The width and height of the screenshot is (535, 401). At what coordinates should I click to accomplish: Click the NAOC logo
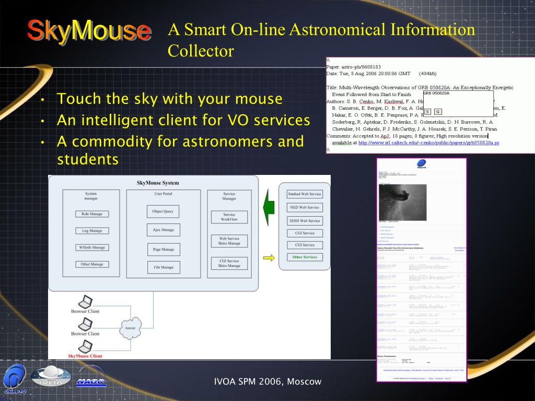coord(91,377)
